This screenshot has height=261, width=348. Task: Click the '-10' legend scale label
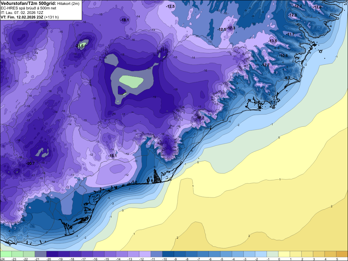tap(165, 259)
